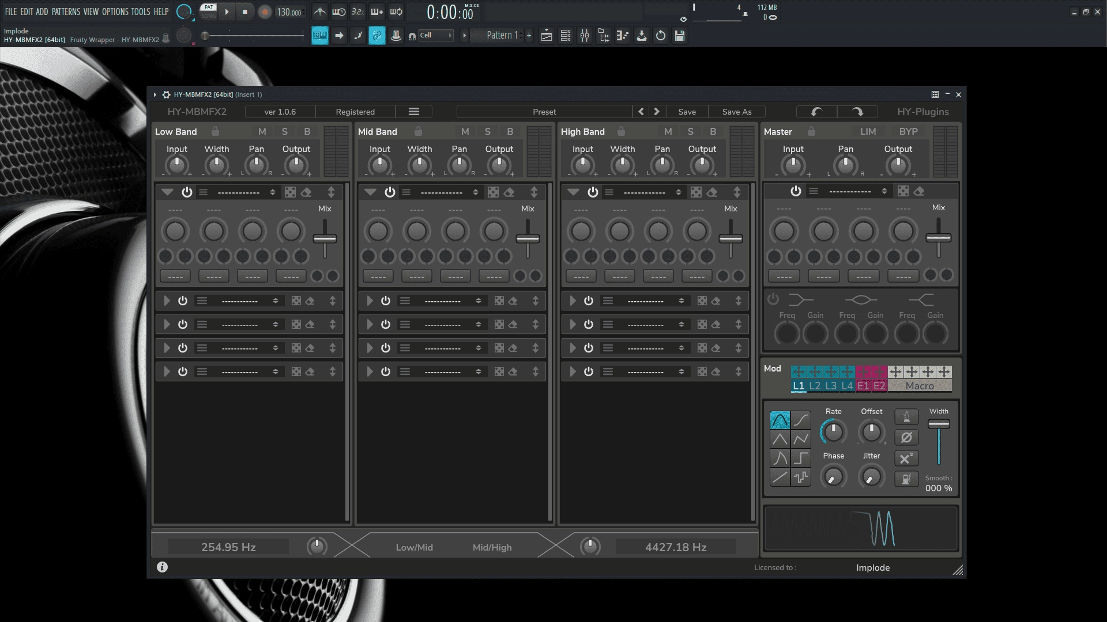
Task: Select the triangle LFO waveform shape
Action: coord(780,439)
